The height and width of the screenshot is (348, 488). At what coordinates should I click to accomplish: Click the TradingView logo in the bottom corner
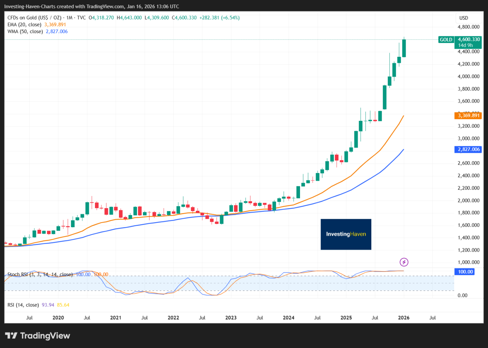[37, 336]
